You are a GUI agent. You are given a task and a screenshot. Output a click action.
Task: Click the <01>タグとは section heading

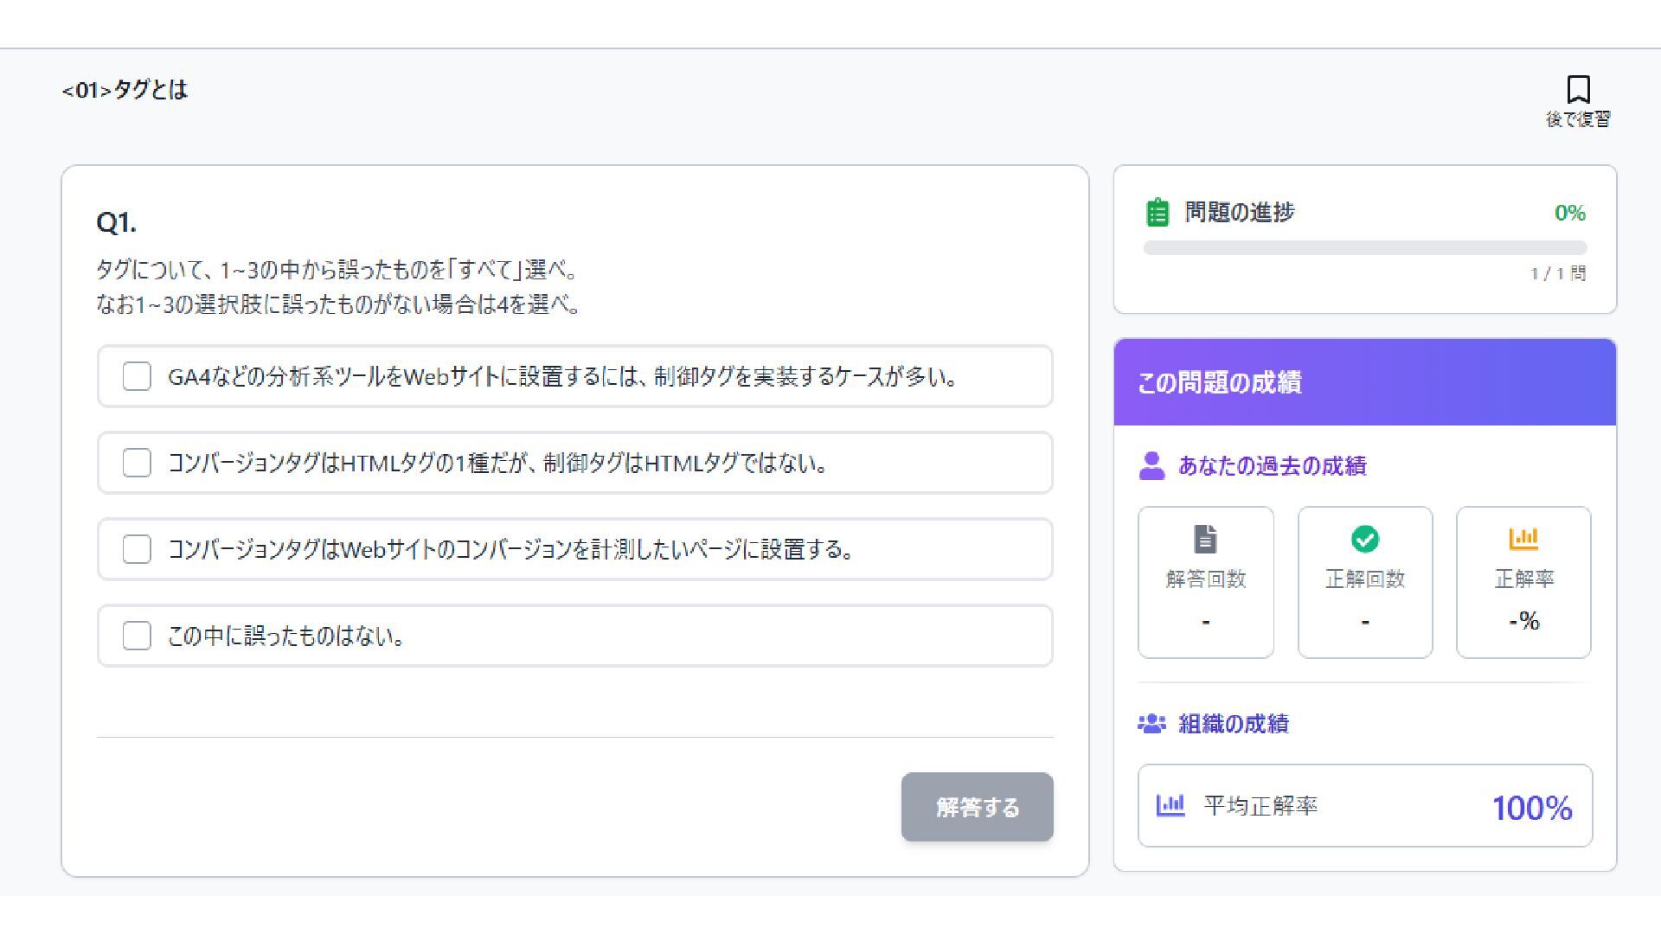point(125,90)
